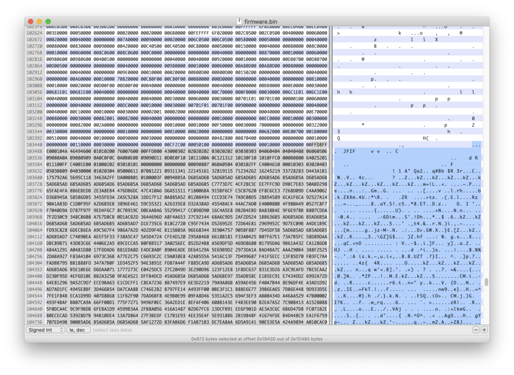514x375 pixels.
Task: Click line number 103488 in the offset column
Action: 35,152
